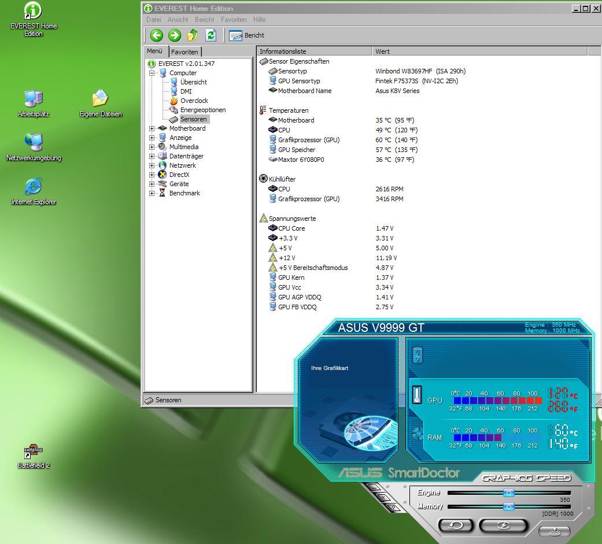Open the Favoriten menu
Screen dimensions: 602x544
point(234,20)
